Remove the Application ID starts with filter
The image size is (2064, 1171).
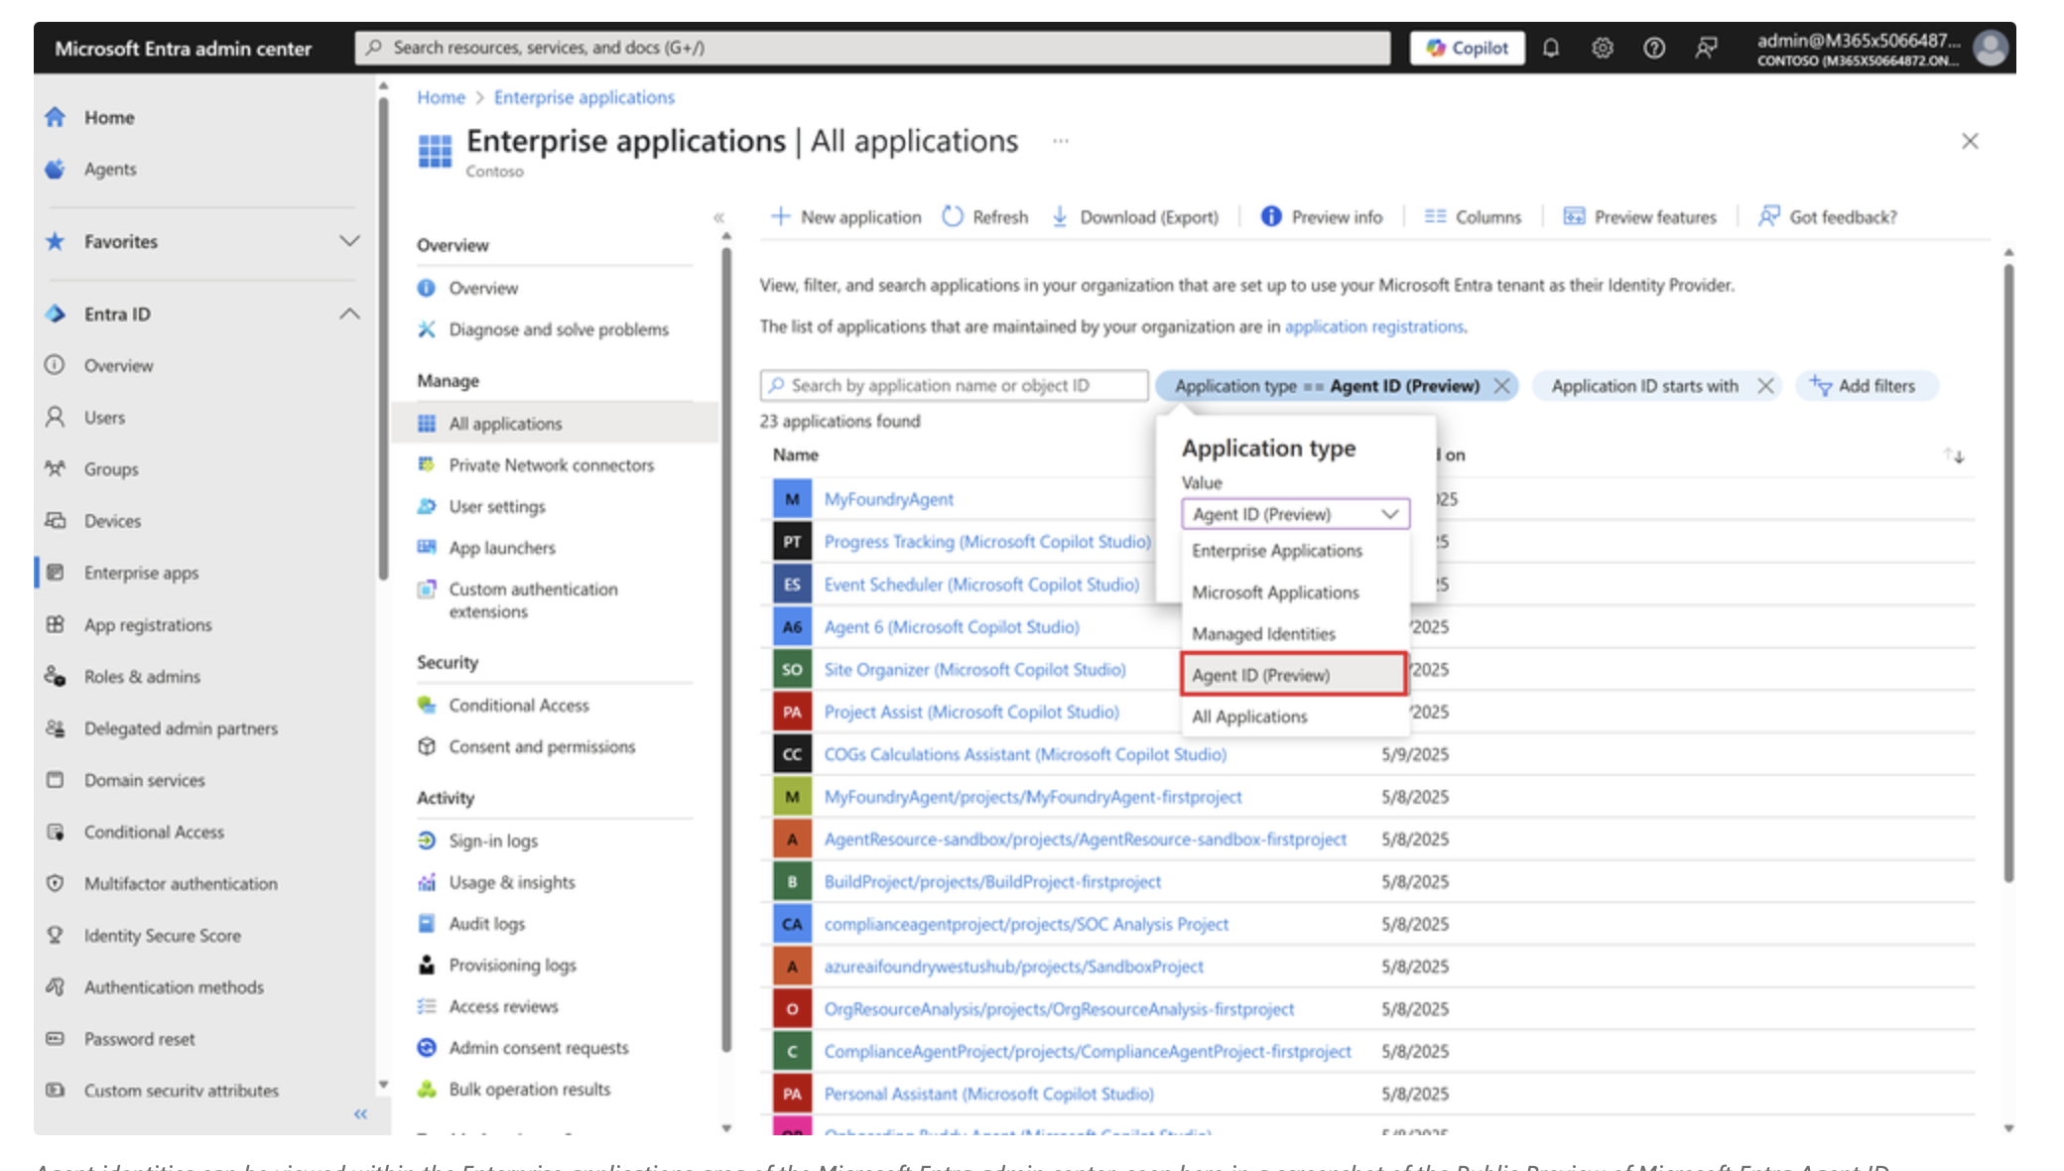(1765, 386)
